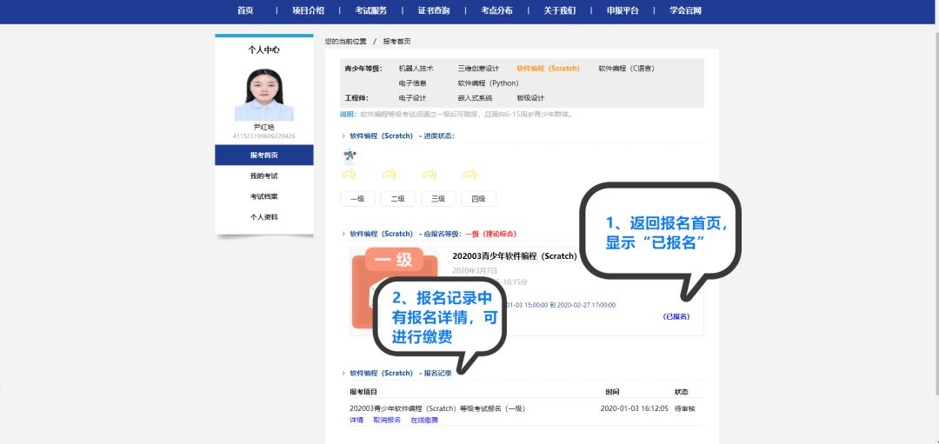Click the timestamp 2020-01-03 16:12:05
This screenshot has width=939, height=444.
(634, 408)
